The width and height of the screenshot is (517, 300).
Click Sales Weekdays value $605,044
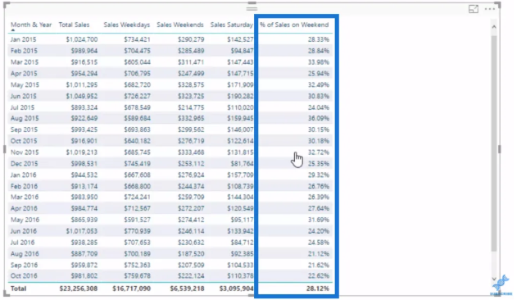[x=137, y=62]
